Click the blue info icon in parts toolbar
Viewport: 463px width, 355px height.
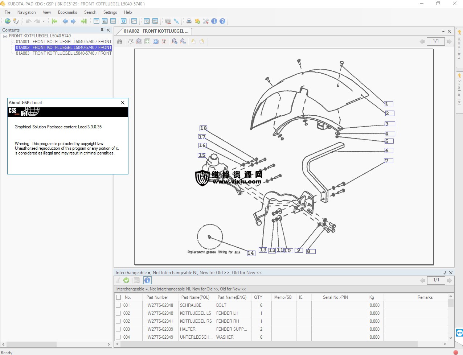(x=147, y=280)
